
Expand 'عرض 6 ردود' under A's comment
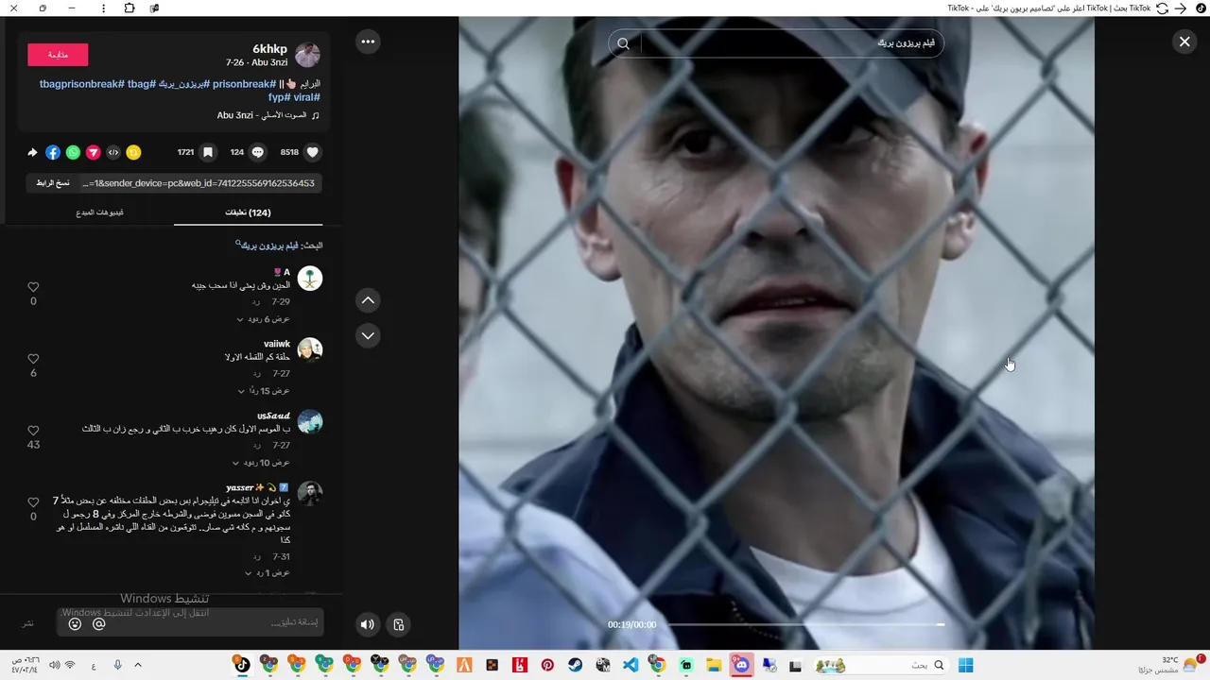263,319
